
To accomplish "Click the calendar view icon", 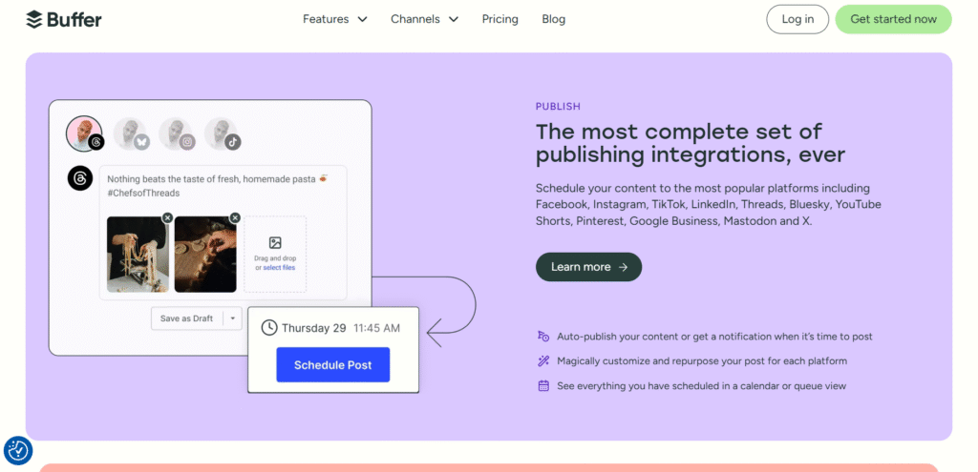I will tap(543, 386).
